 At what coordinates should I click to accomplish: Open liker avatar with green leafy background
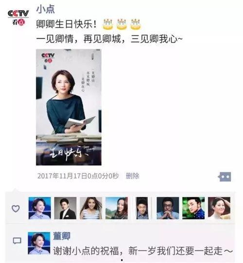tap(193, 208)
